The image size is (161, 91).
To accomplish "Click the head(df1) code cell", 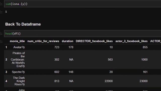I will (83, 34).
